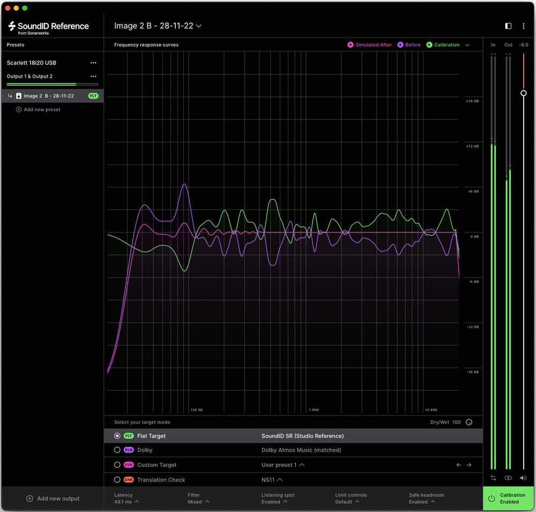Click the mono overlapping circles icon
The image size is (536, 512).
[508, 478]
